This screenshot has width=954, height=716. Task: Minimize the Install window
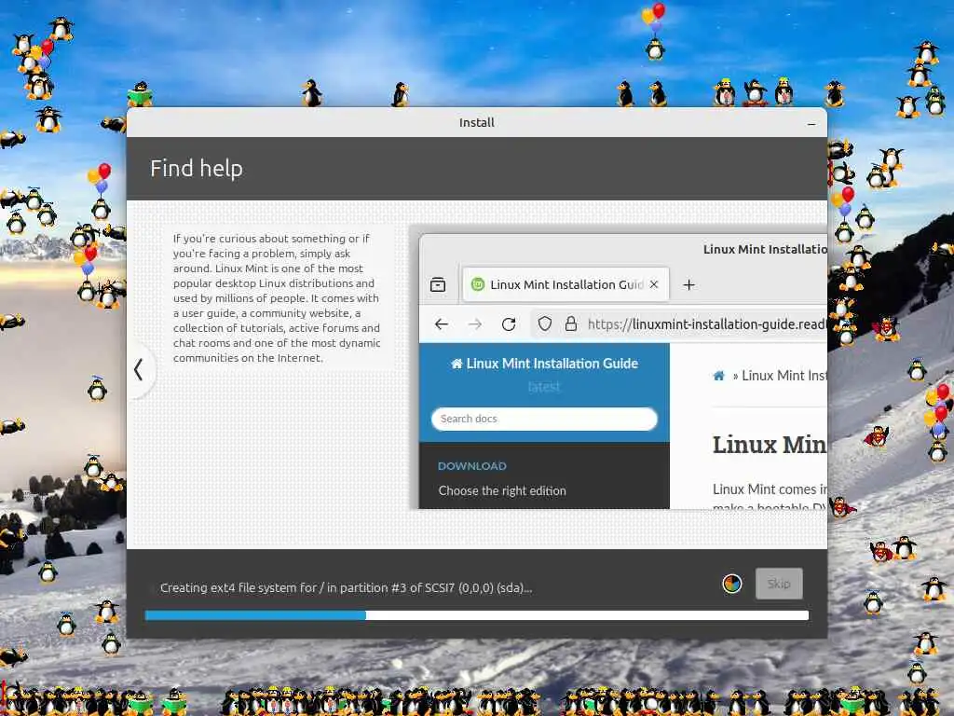click(811, 124)
